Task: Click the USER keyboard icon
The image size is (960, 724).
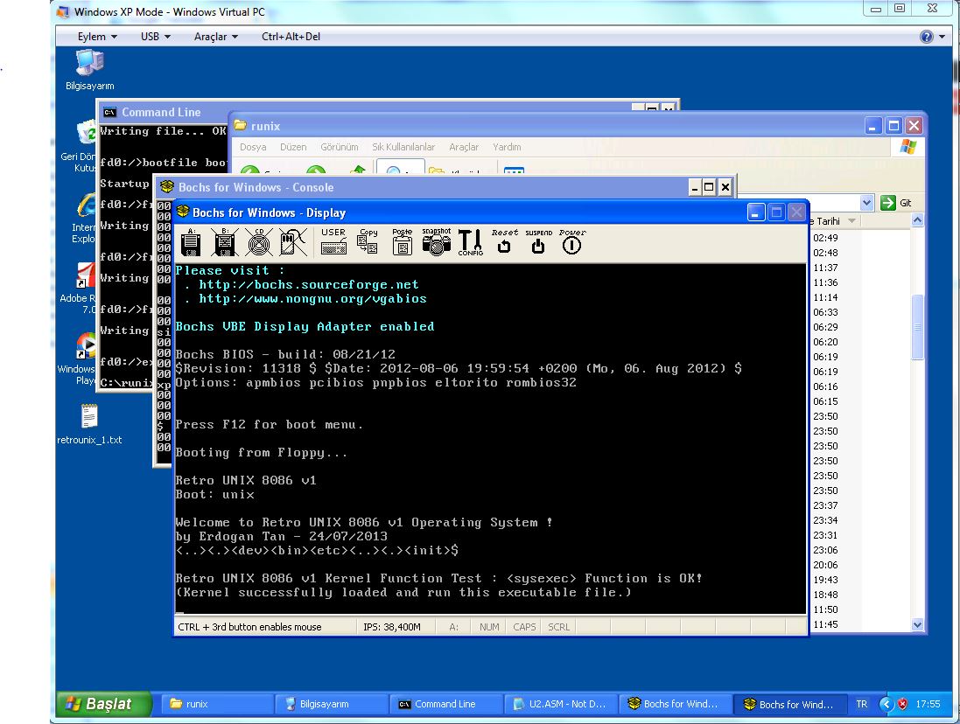Action: (333, 242)
